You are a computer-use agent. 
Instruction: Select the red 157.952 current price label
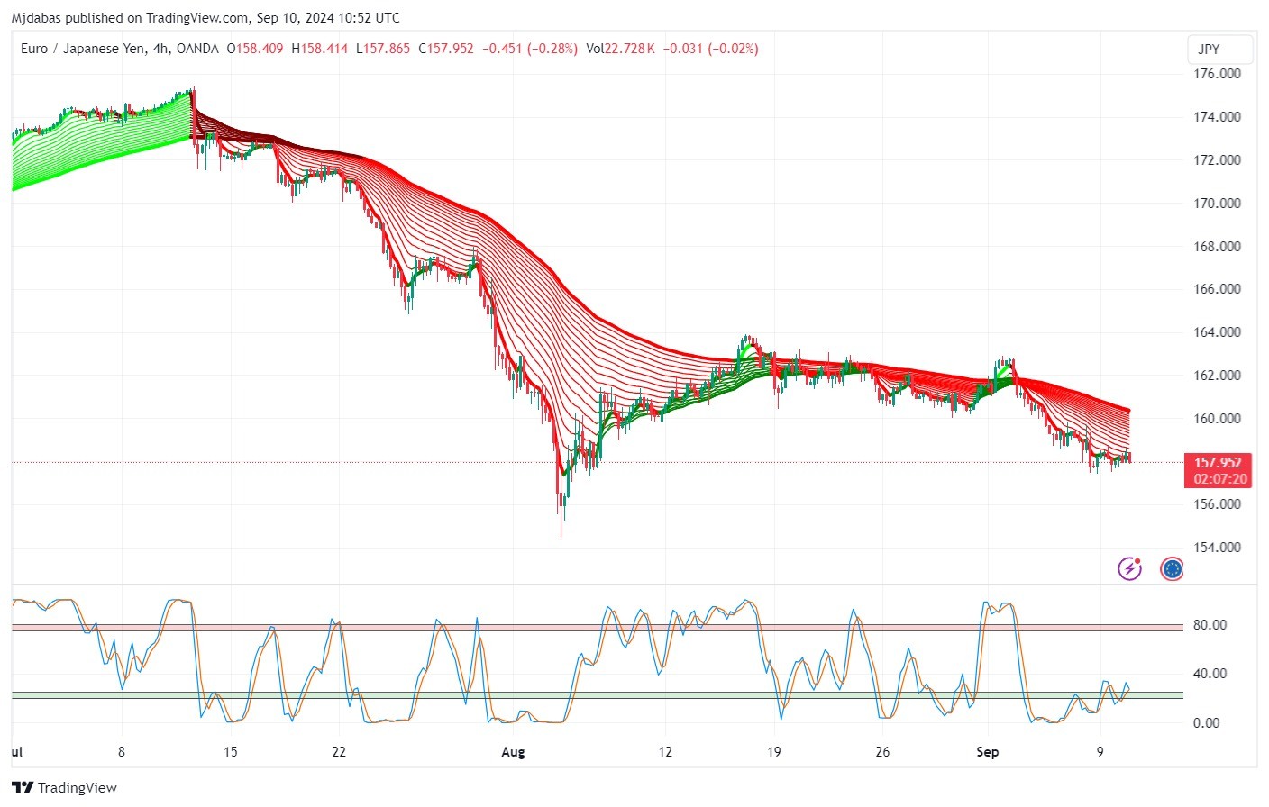coord(1218,463)
